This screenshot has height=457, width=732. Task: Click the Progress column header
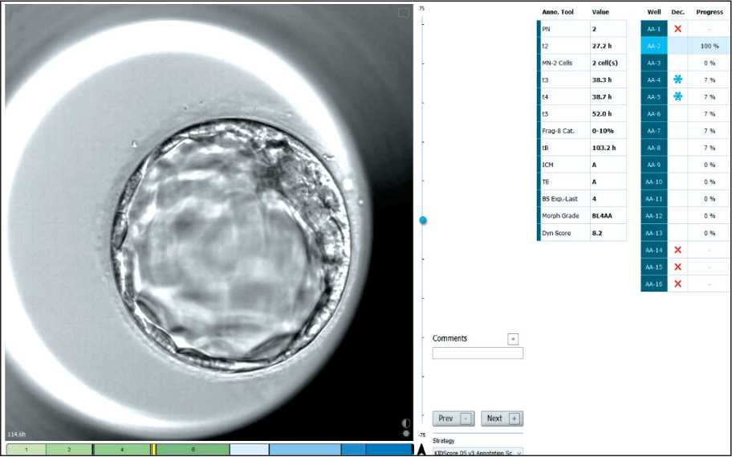coord(710,12)
